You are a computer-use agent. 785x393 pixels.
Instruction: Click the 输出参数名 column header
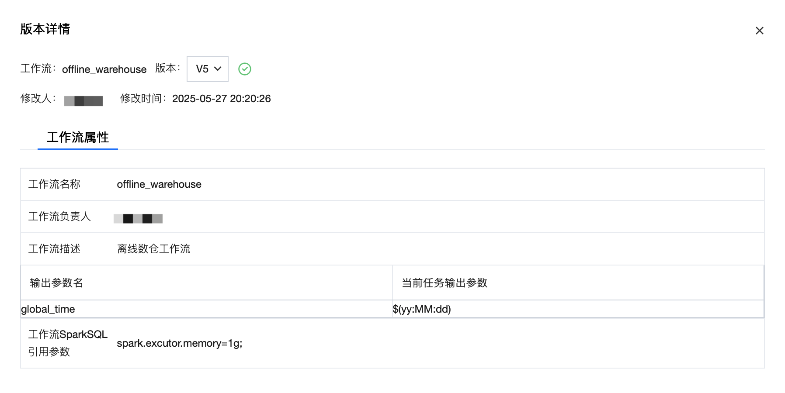pyautogui.click(x=56, y=283)
